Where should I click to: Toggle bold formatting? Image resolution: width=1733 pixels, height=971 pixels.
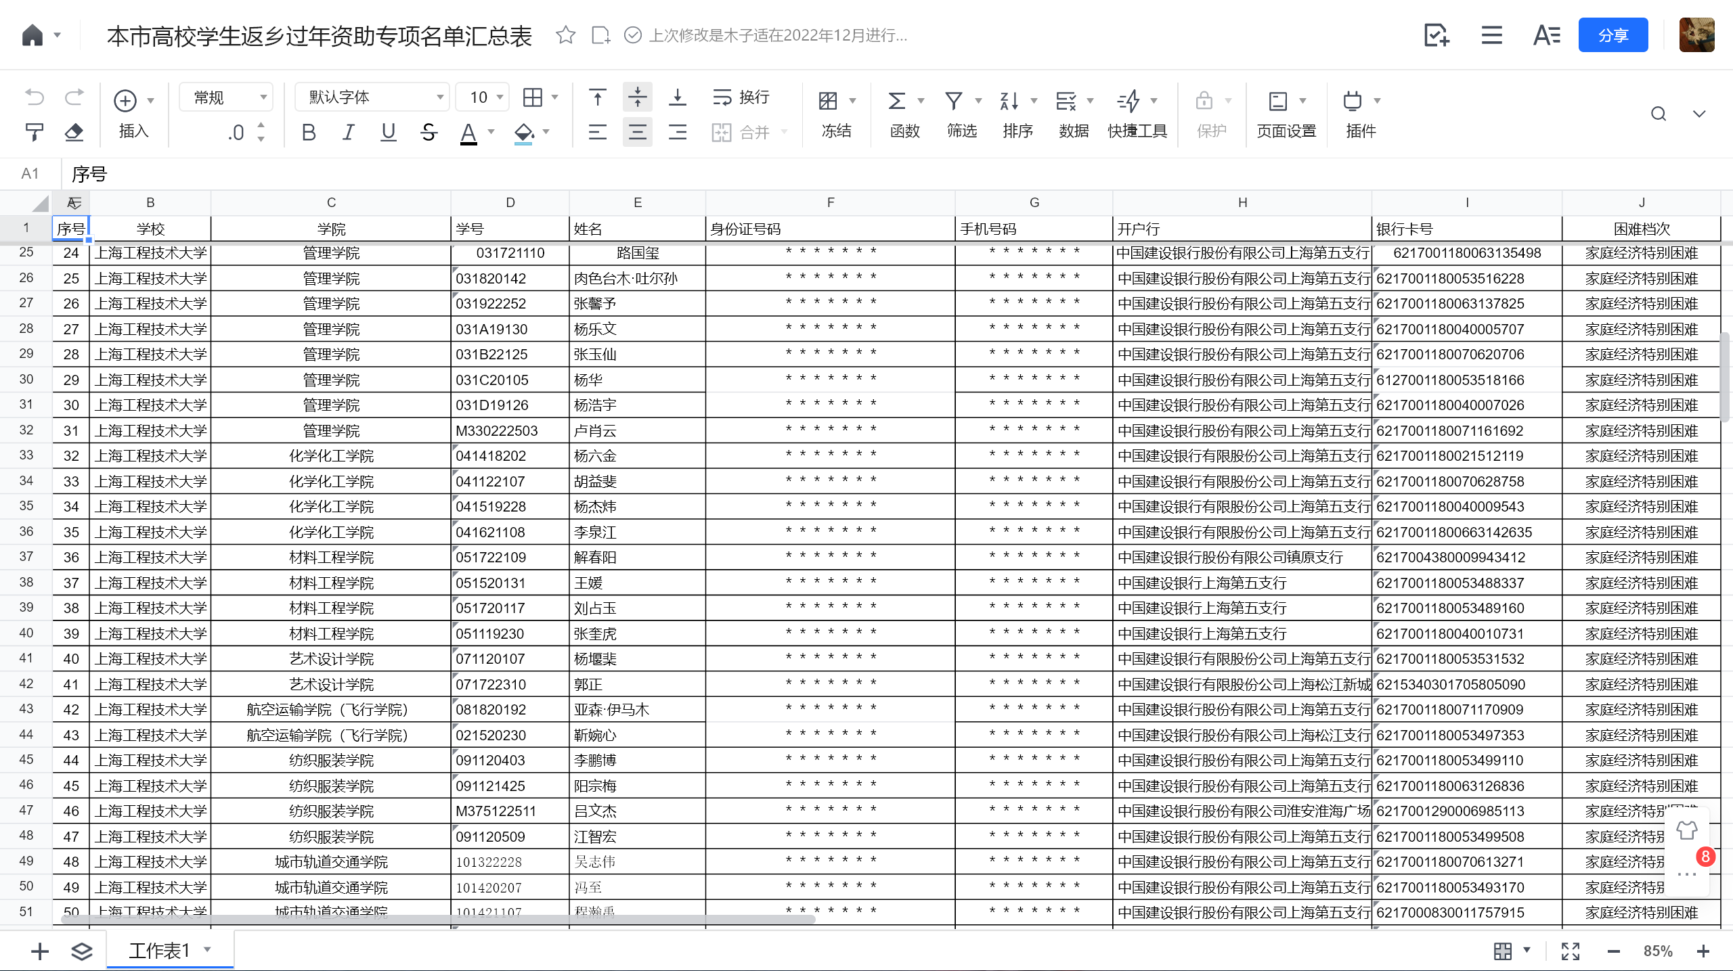click(309, 132)
